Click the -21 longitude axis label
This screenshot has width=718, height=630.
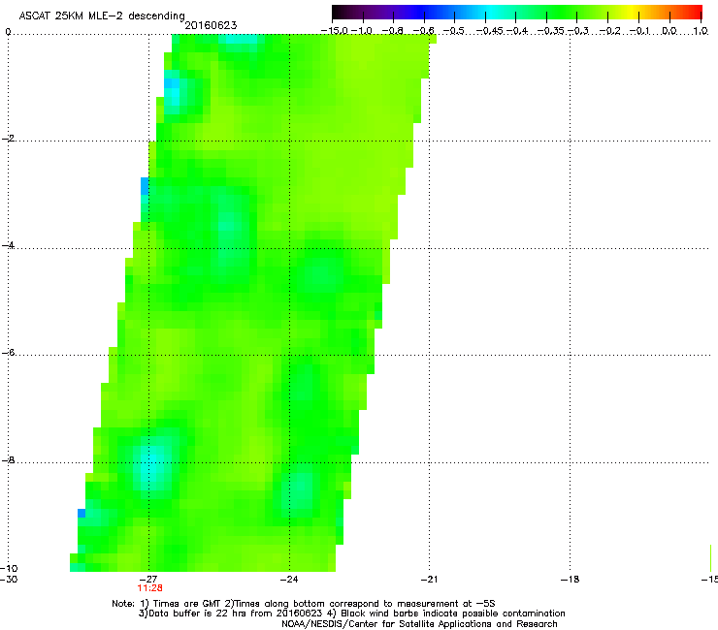click(429, 579)
